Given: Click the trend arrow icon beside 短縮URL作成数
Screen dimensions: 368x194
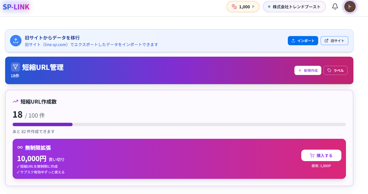Looking at the screenshot, I should [x=15, y=102].
